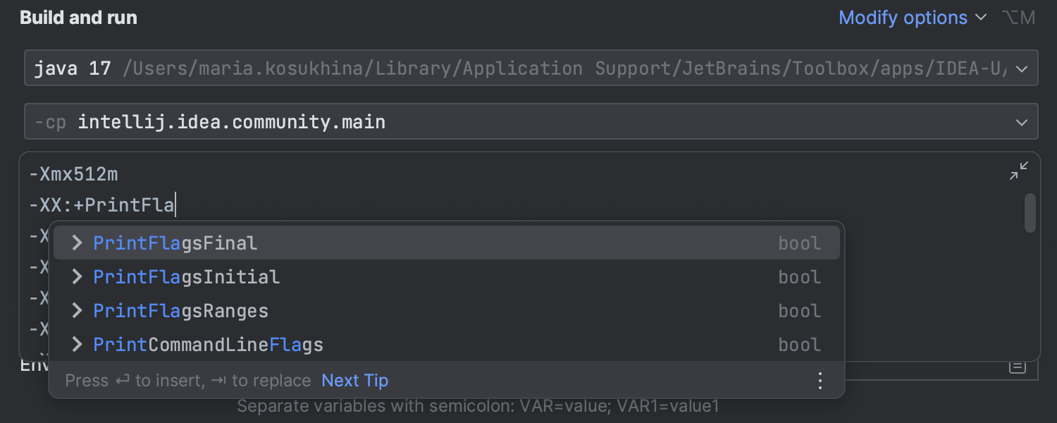Viewport: 1057px width, 423px height.
Task: Place cursor in the -Xmx512m line
Action: click(73, 173)
